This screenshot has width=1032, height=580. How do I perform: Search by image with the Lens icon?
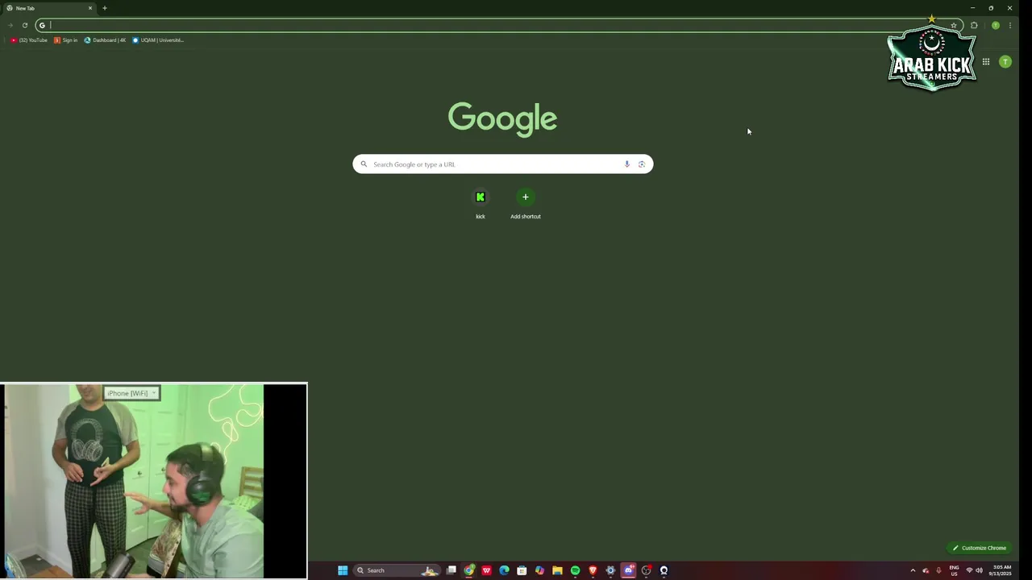click(642, 164)
